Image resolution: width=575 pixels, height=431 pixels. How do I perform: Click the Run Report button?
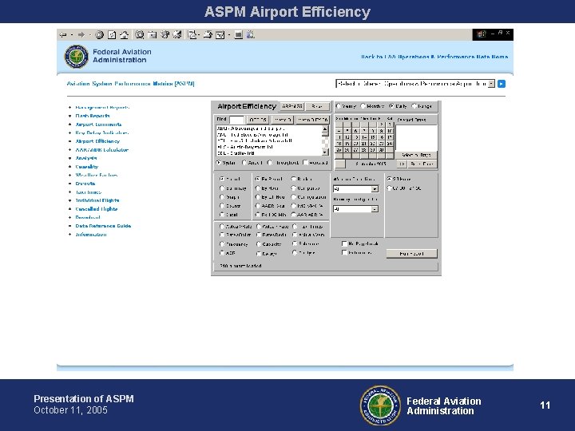click(x=411, y=254)
